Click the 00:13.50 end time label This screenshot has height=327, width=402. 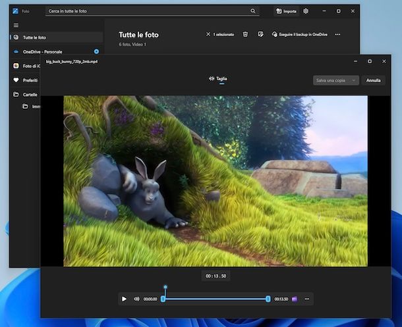point(281,299)
